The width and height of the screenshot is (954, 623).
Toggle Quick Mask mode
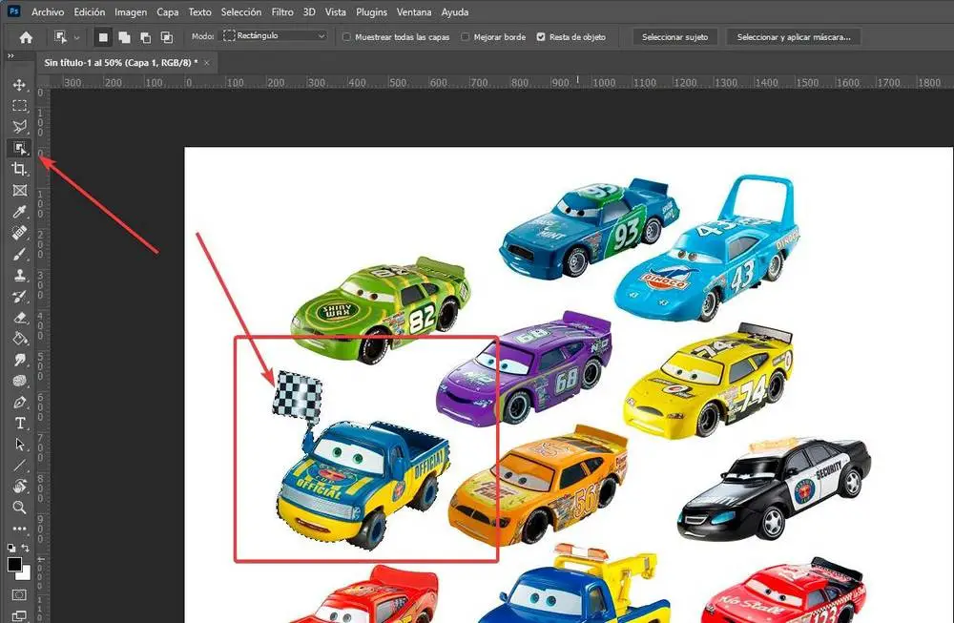[x=19, y=594]
